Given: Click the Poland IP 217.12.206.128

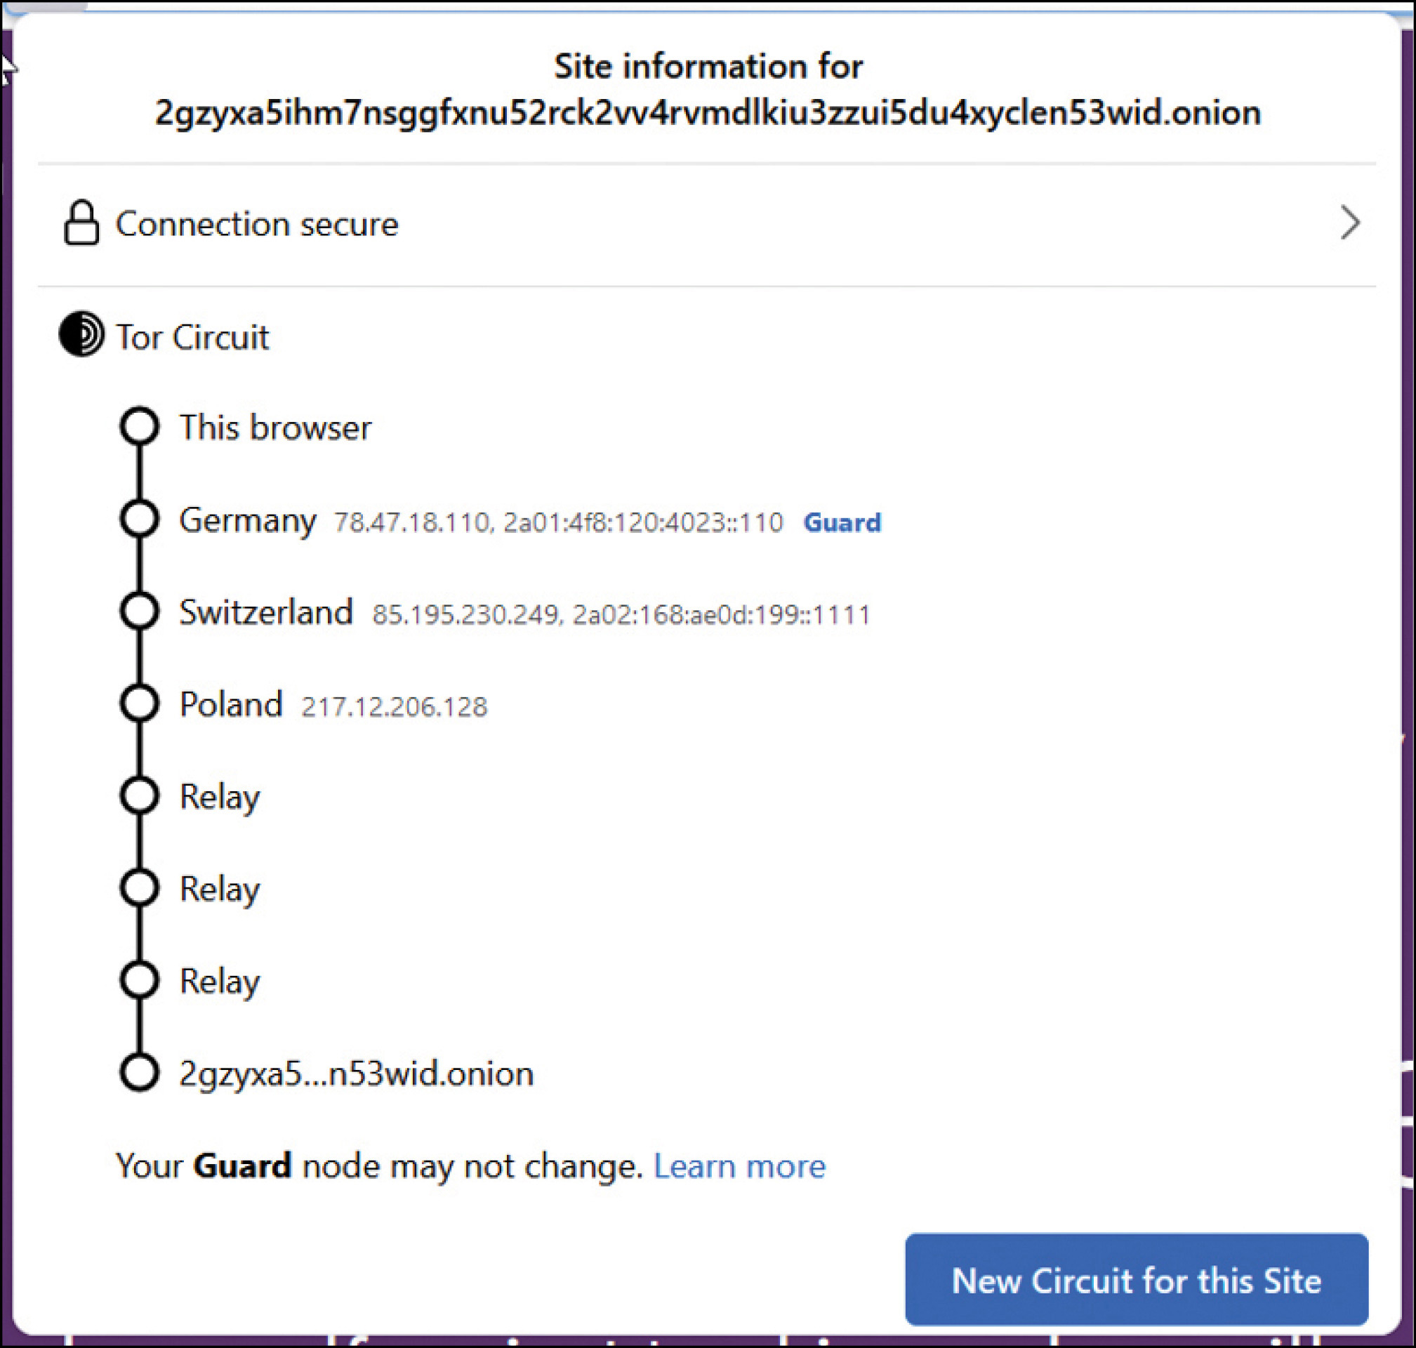Looking at the screenshot, I should 394,707.
